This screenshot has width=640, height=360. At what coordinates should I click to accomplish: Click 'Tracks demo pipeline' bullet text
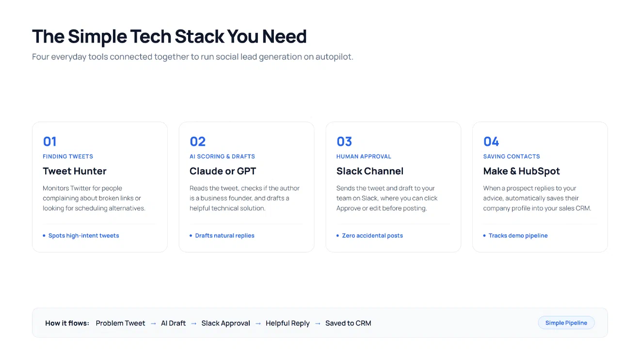[518, 235]
